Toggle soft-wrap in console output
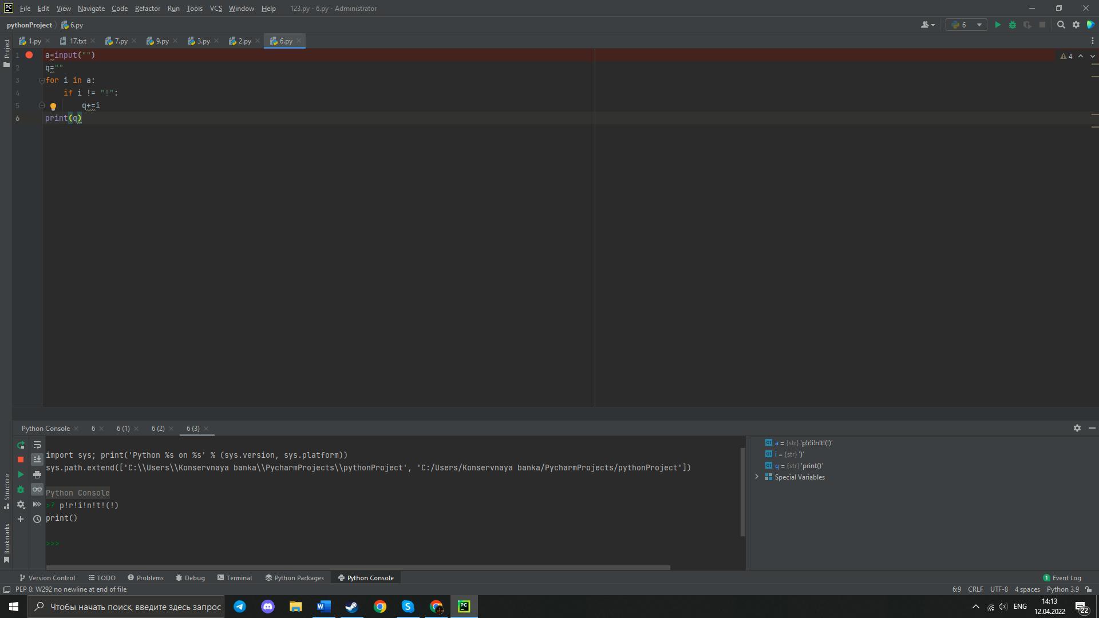1099x618 pixels. pos(37,445)
